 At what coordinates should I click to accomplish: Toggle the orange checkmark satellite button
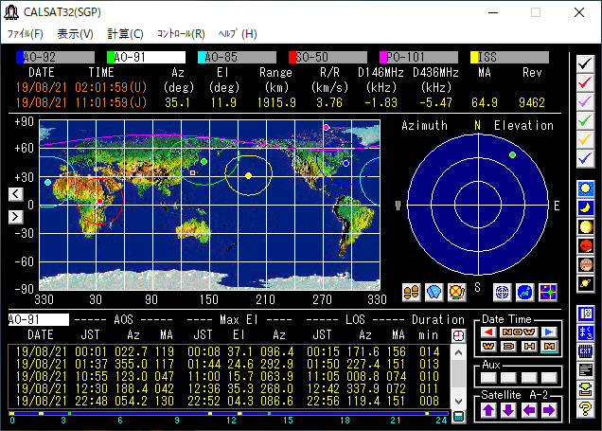click(x=585, y=139)
